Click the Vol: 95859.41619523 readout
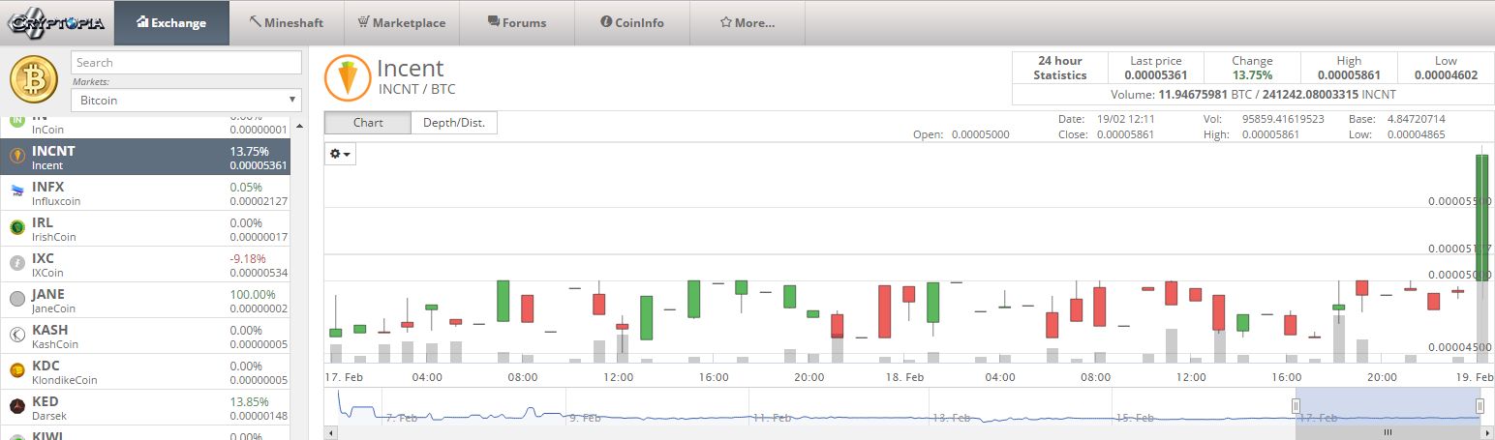1495x440 pixels. click(1267, 119)
